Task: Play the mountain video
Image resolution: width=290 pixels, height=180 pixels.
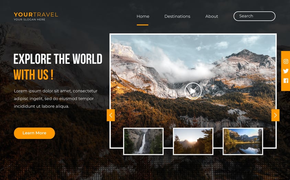Action: (x=193, y=91)
